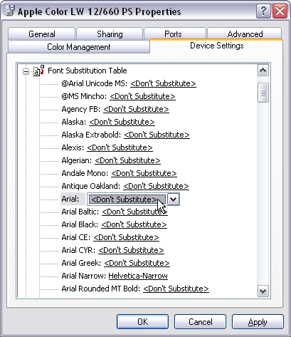The image size is (291, 337).
Task: Switch to Color Management tab
Action: click(x=79, y=47)
